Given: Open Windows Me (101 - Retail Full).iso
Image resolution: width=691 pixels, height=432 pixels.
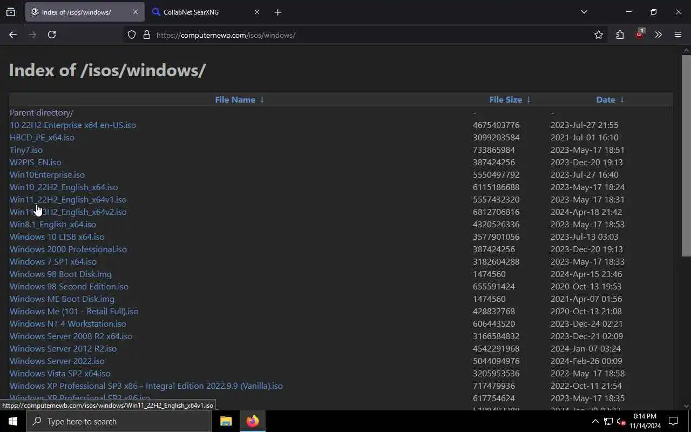Looking at the screenshot, I should click(x=74, y=311).
